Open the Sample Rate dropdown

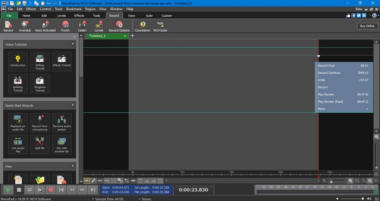pos(107,199)
